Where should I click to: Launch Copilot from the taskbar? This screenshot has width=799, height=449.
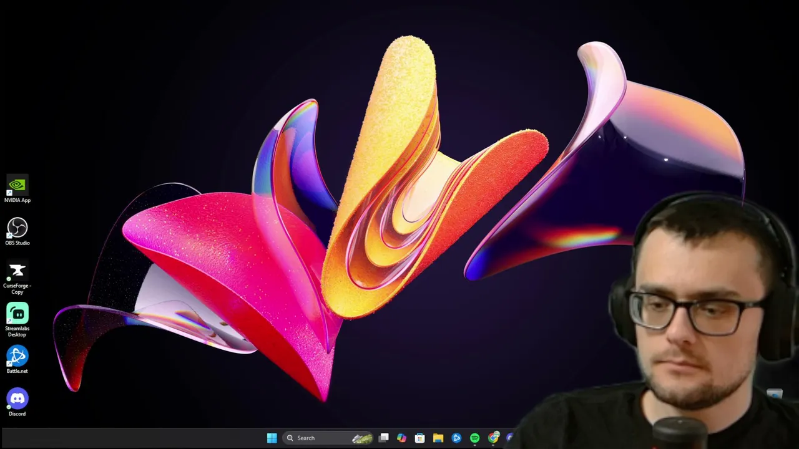coord(401,438)
